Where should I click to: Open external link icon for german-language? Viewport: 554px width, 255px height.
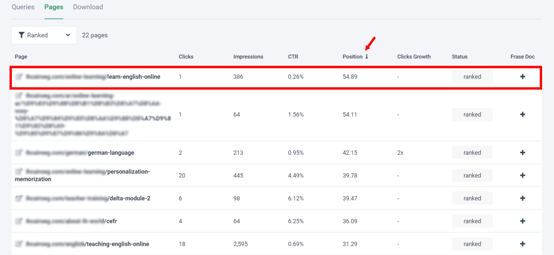pyautogui.click(x=19, y=153)
